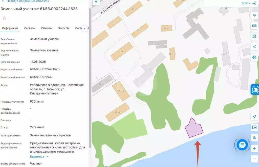This screenshot has height=167, width=259.
Task: Print the map with printer icon
Action: (x=254, y=57)
